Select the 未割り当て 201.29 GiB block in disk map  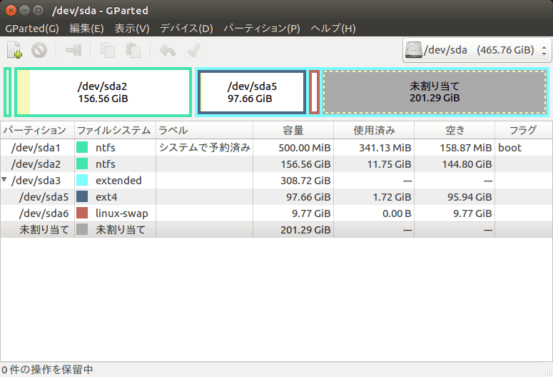(435, 92)
